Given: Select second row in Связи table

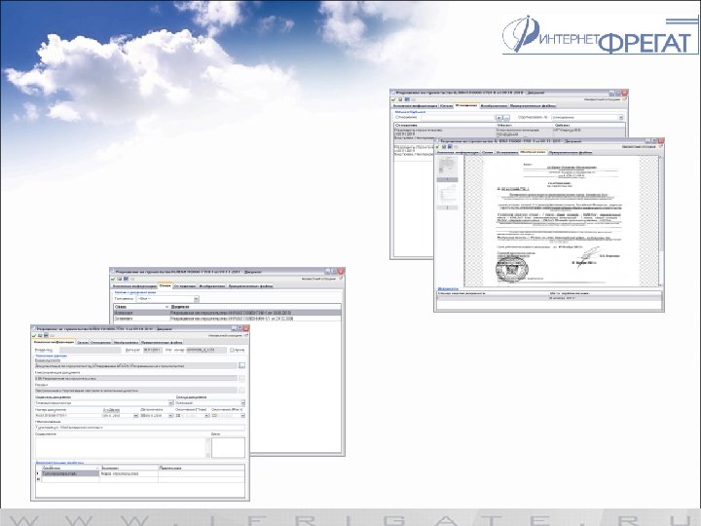Looking at the screenshot, I should [227, 319].
